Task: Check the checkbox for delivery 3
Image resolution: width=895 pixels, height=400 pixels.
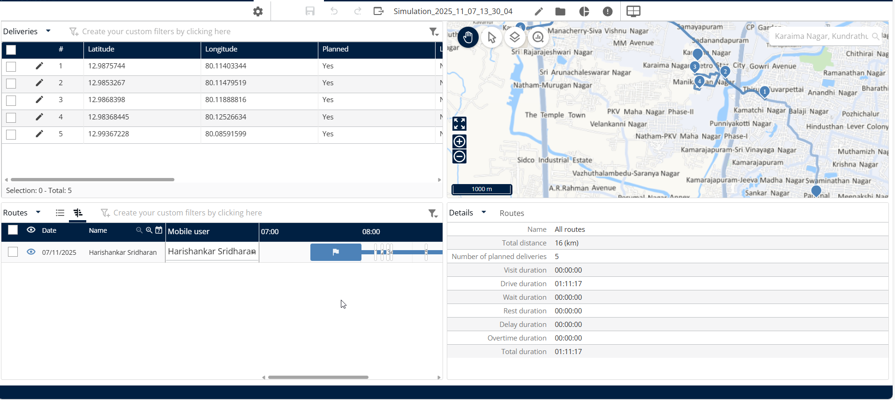Action: tap(11, 100)
